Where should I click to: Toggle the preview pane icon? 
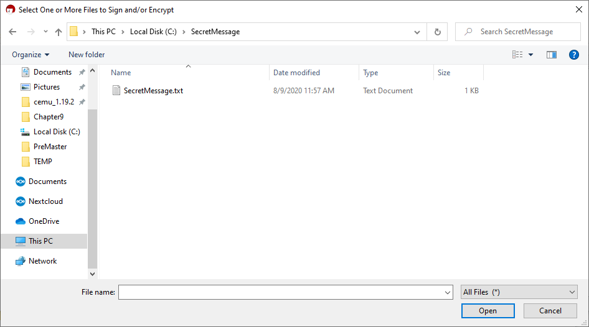551,55
